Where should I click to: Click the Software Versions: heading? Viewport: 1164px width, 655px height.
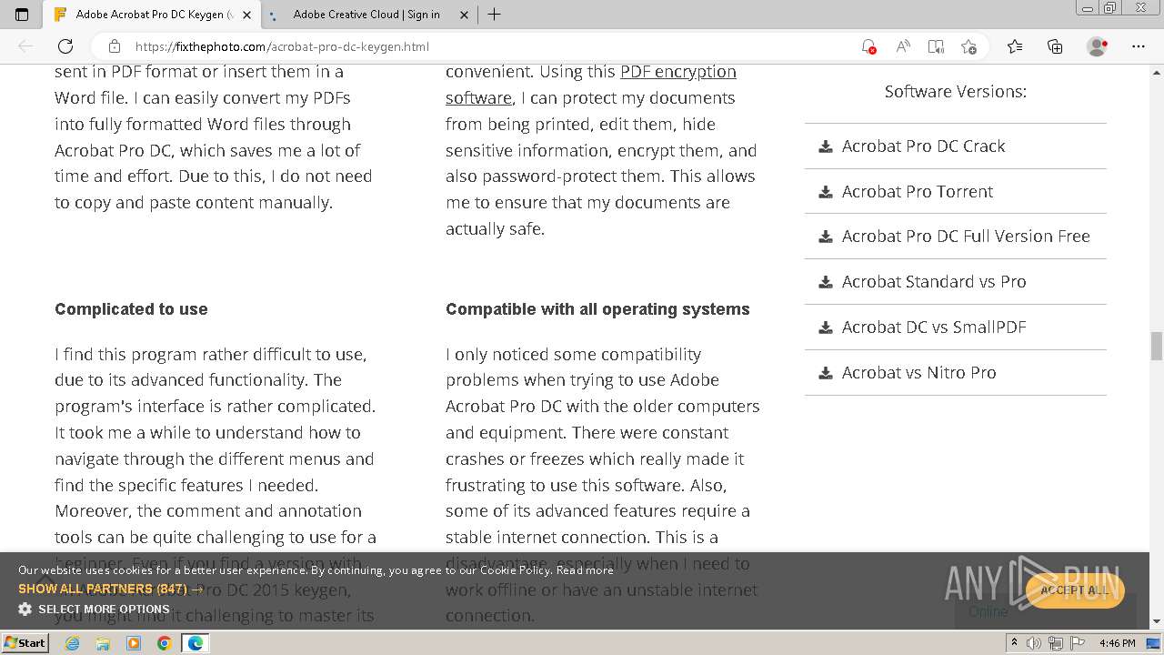click(956, 91)
